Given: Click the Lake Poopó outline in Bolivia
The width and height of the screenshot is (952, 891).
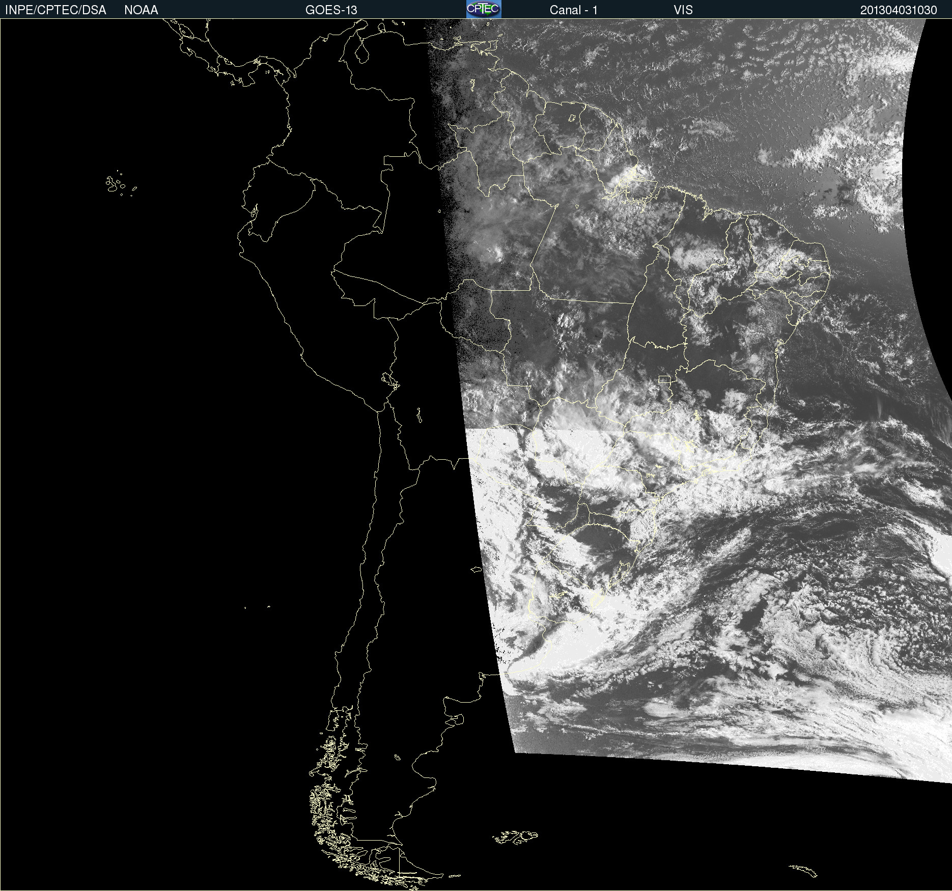Looking at the screenshot, I should click(418, 415).
